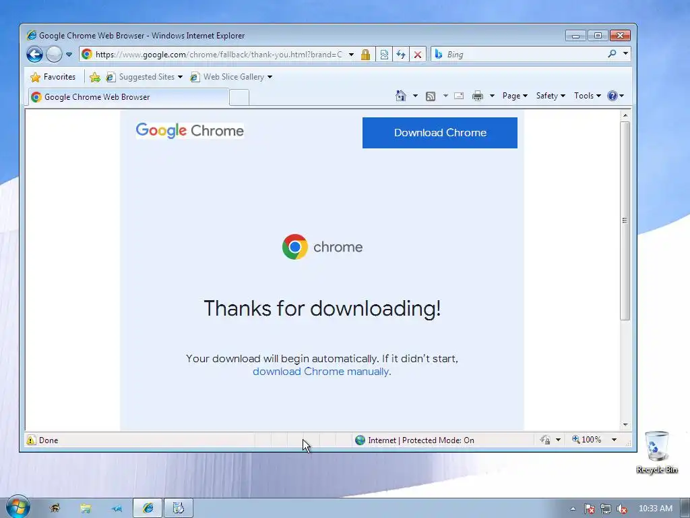Select Internet Explorer taskbar button
Image resolution: width=690 pixels, height=518 pixels.
pyautogui.click(x=148, y=509)
